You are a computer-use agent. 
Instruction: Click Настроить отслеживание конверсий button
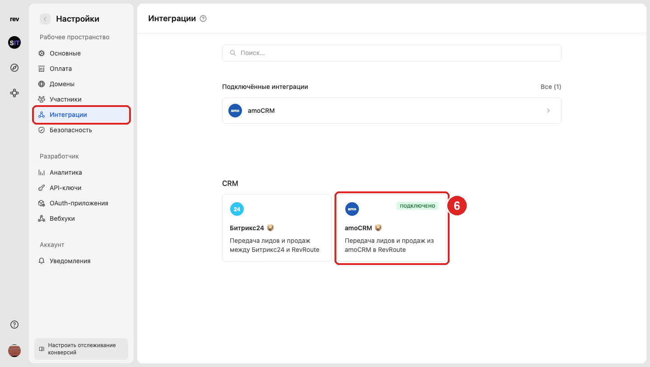(x=81, y=349)
